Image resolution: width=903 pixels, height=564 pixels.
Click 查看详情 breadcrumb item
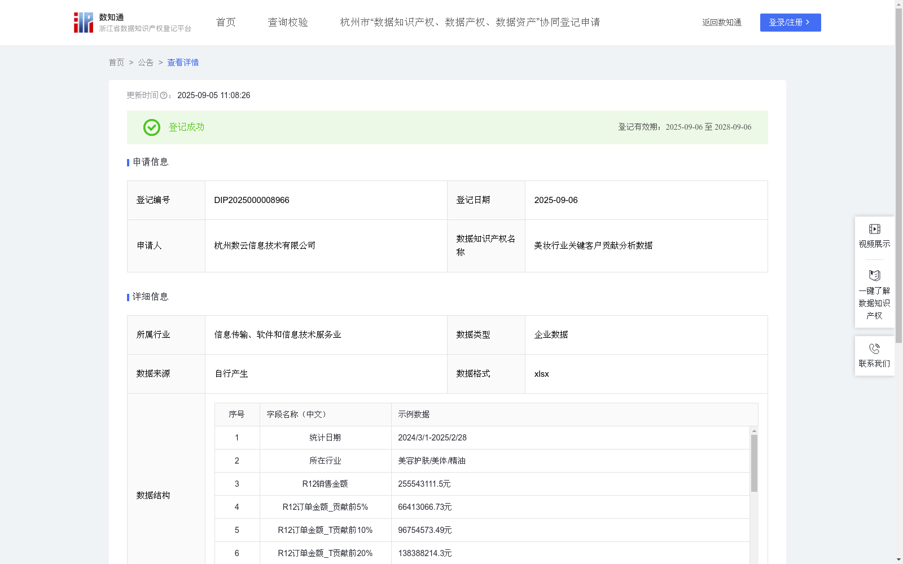(183, 63)
